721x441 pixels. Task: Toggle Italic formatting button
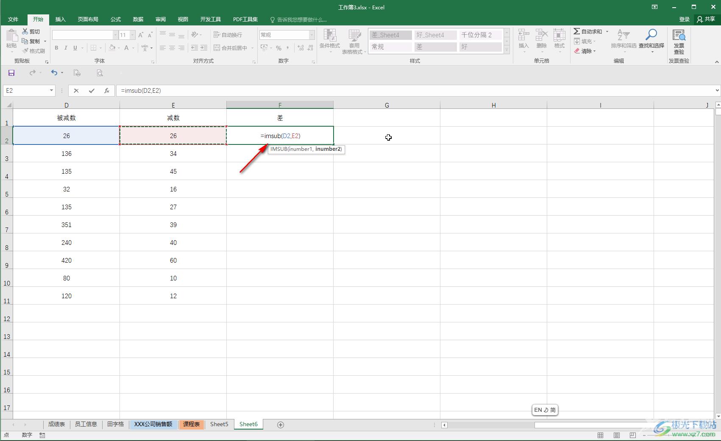pos(66,48)
